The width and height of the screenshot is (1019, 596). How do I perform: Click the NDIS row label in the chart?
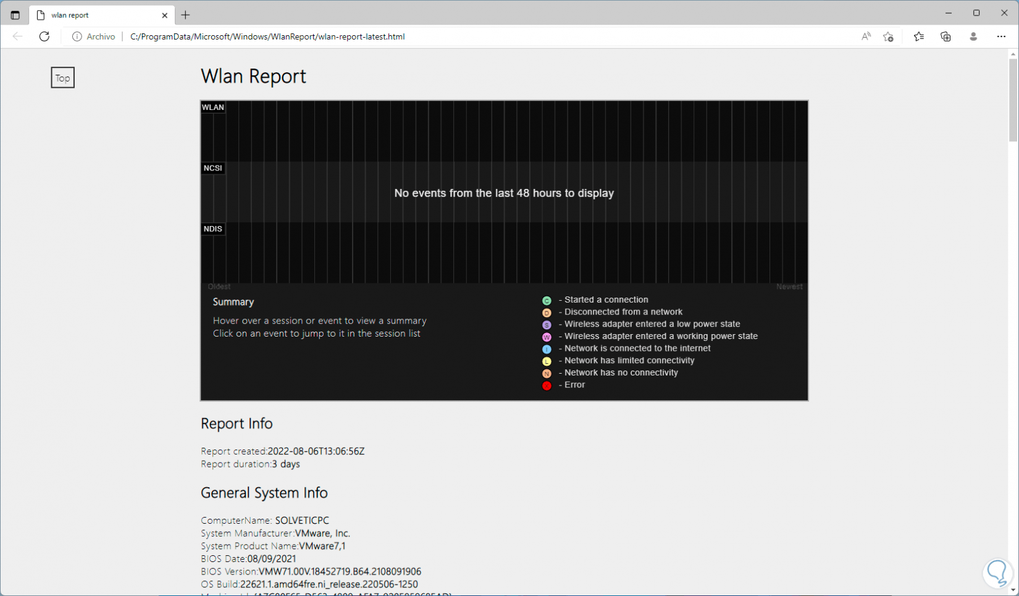pos(213,229)
